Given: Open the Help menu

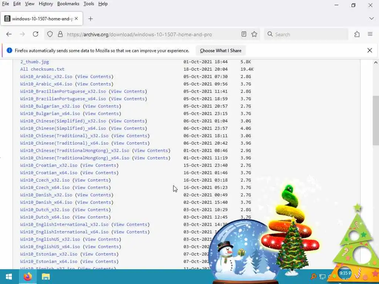Looking at the screenshot, I should 103,4.
